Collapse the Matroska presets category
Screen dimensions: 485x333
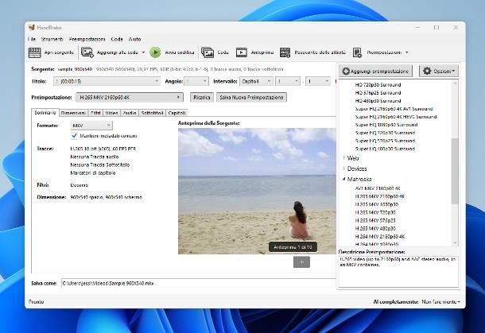[344, 180]
